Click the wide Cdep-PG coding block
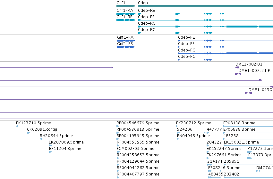Viewport: 273px width, 179px height. click(x=242, y=53)
